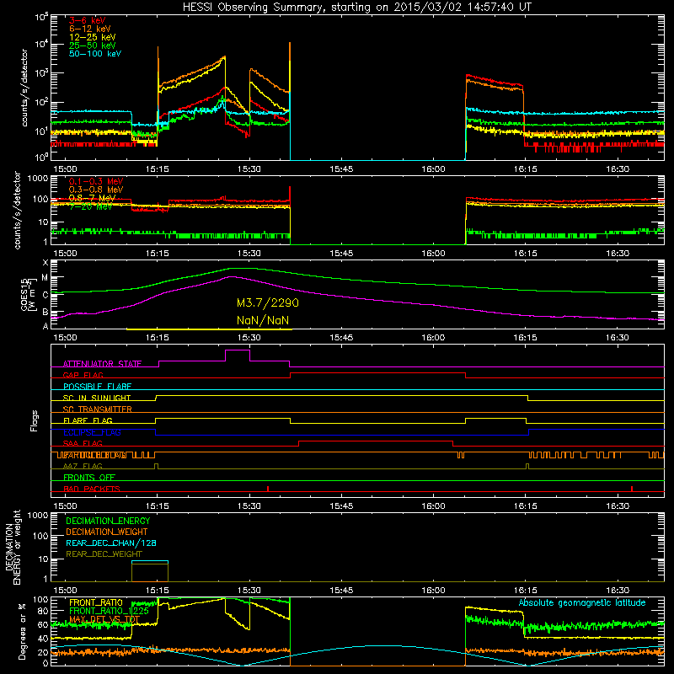Click the M3.7/2290 flare annotation
674x674 pixels.
click(x=267, y=303)
